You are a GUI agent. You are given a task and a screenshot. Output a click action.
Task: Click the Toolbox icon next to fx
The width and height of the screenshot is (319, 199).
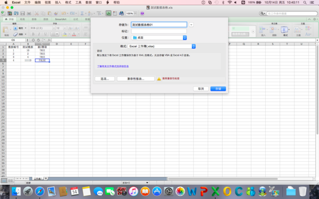tap(115, 13)
